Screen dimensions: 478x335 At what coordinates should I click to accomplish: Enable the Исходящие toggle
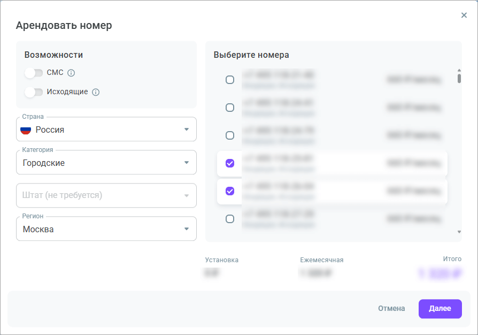pyautogui.click(x=34, y=92)
